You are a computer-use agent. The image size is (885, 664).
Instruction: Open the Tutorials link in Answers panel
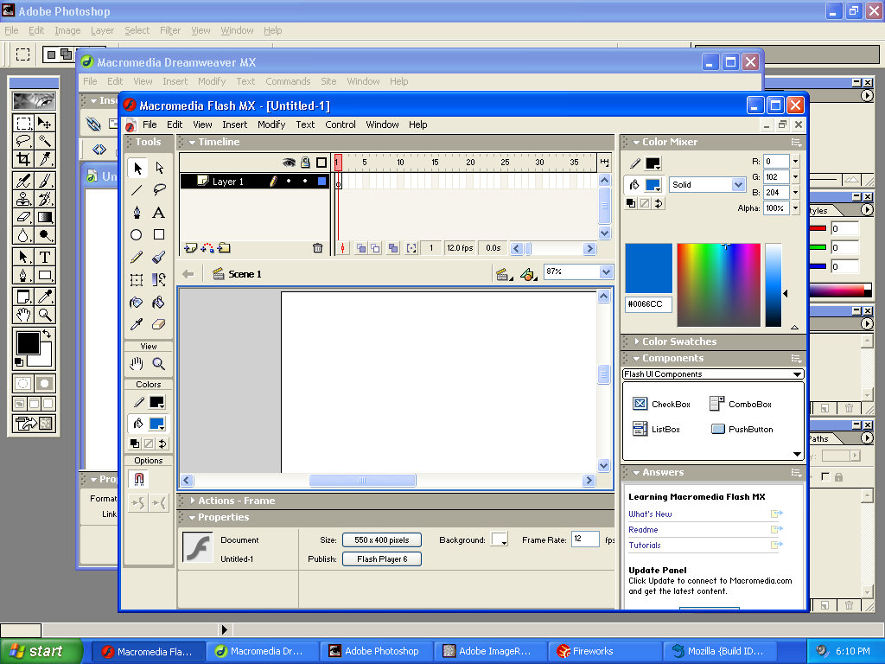click(x=645, y=546)
